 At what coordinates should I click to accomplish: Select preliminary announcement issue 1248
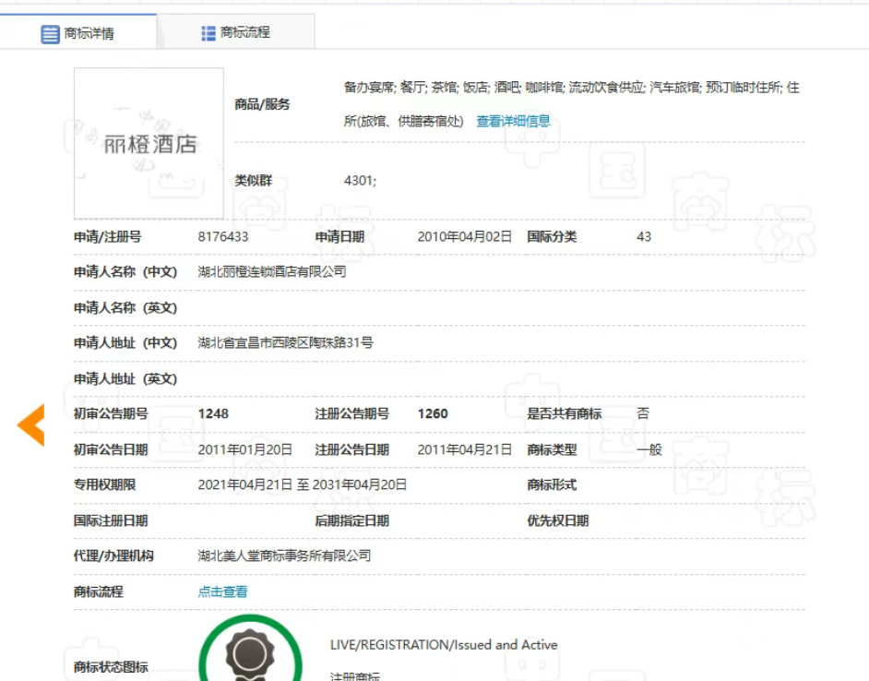213,413
